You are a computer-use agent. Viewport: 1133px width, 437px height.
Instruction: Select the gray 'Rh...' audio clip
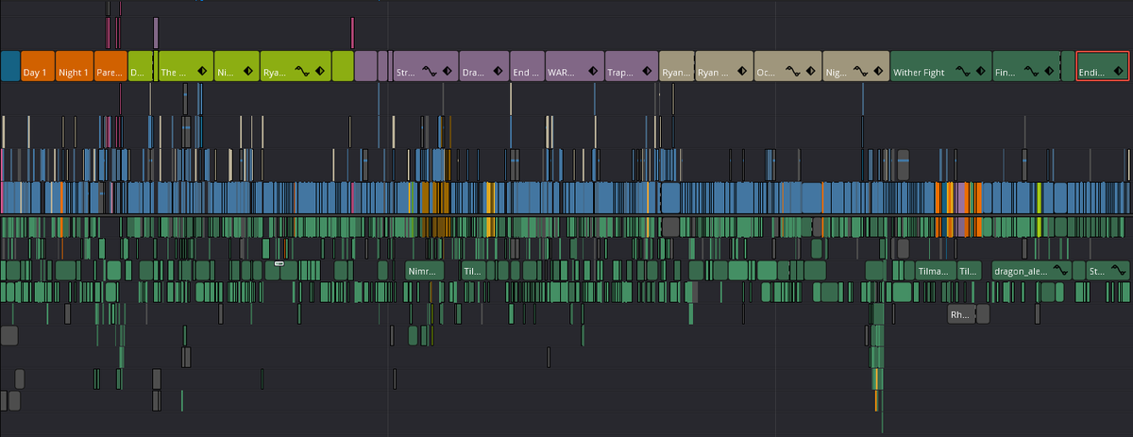click(960, 314)
